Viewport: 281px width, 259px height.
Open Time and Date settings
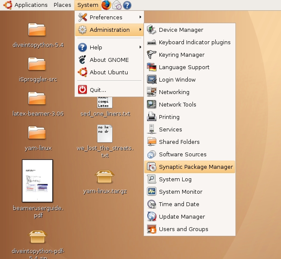point(189,204)
